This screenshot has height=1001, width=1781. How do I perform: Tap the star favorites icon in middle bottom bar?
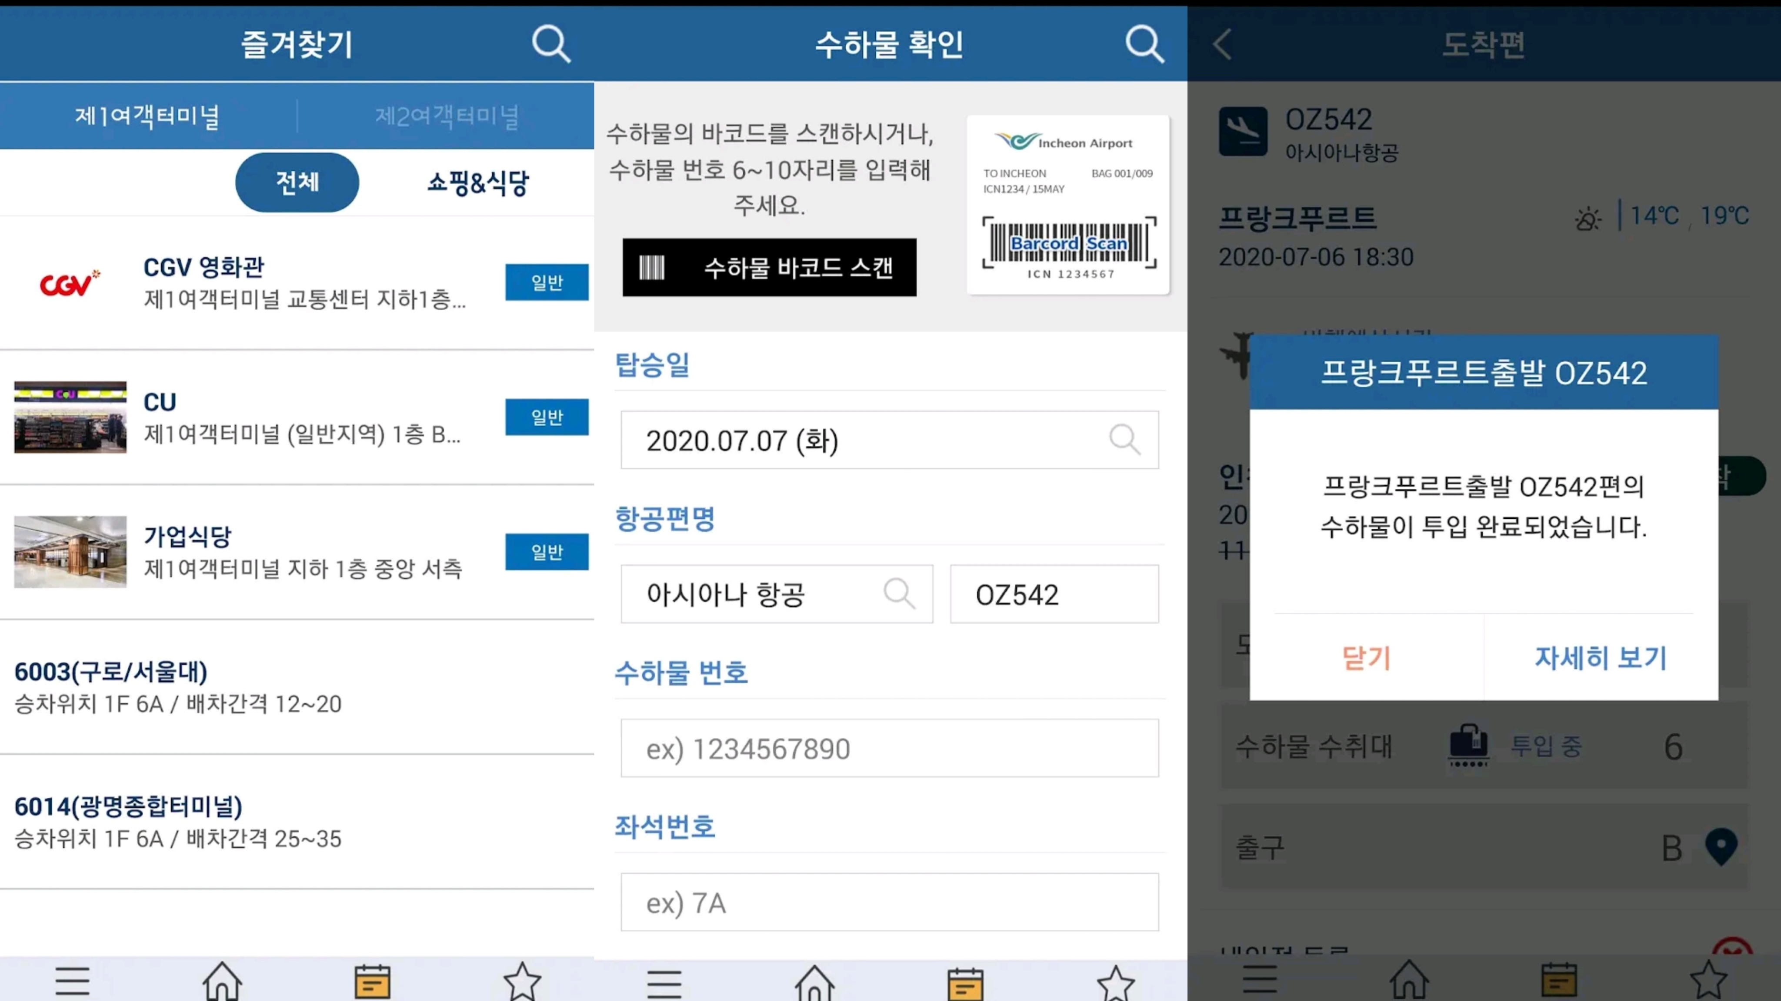1115,982
